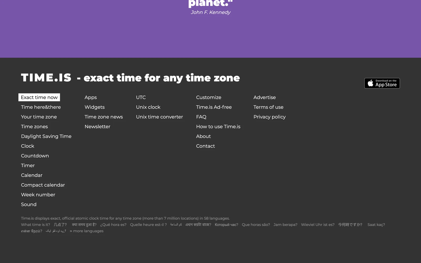Viewport: 421px width, 263px height.
Task: View Week number page
Action: [x=38, y=195]
